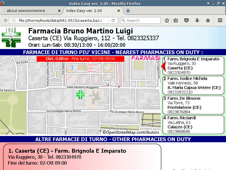The height and width of the screenshot is (170, 226).
Task: Go to the Firefox home page icon
Action: [x=208, y=20]
